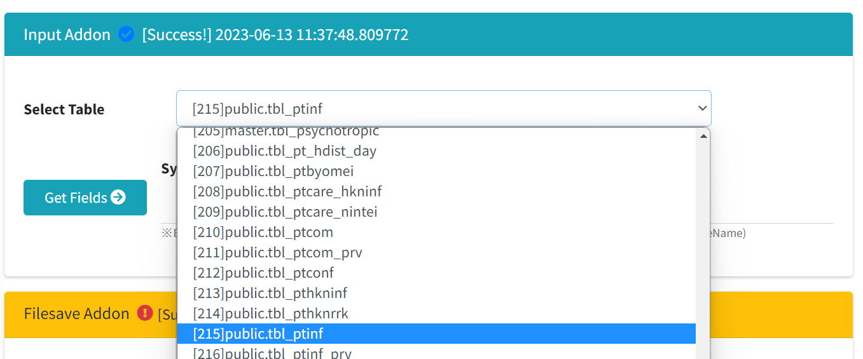Image resolution: width=863 pixels, height=359 pixels.
Task: Choose [210]public.tbl_ptcom in dropdown list
Action: 436,233
